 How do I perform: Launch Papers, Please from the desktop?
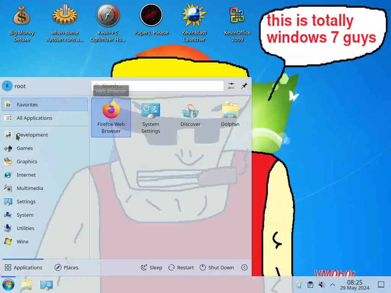point(151,21)
